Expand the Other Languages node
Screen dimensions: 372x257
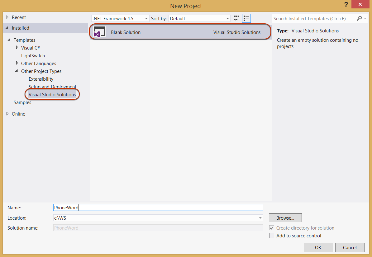[17, 63]
